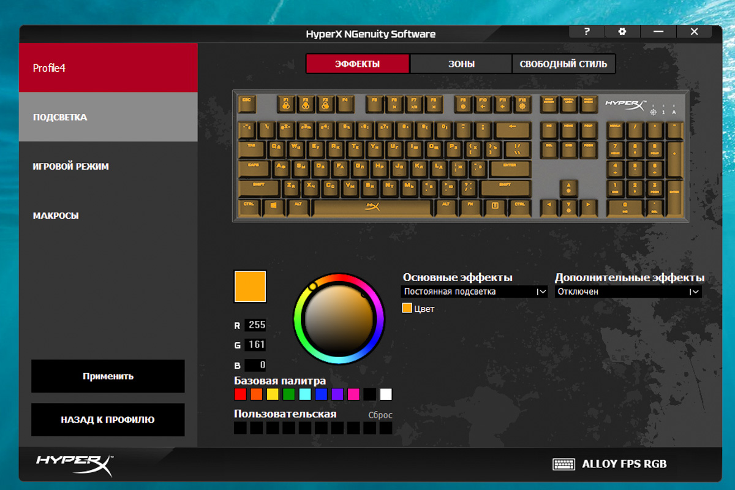The width and height of the screenshot is (735, 490).
Task: Pick blue from Базовая палитра
Action: click(321, 394)
